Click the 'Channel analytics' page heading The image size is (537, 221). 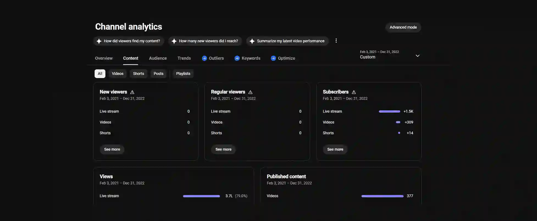pyautogui.click(x=129, y=27)
